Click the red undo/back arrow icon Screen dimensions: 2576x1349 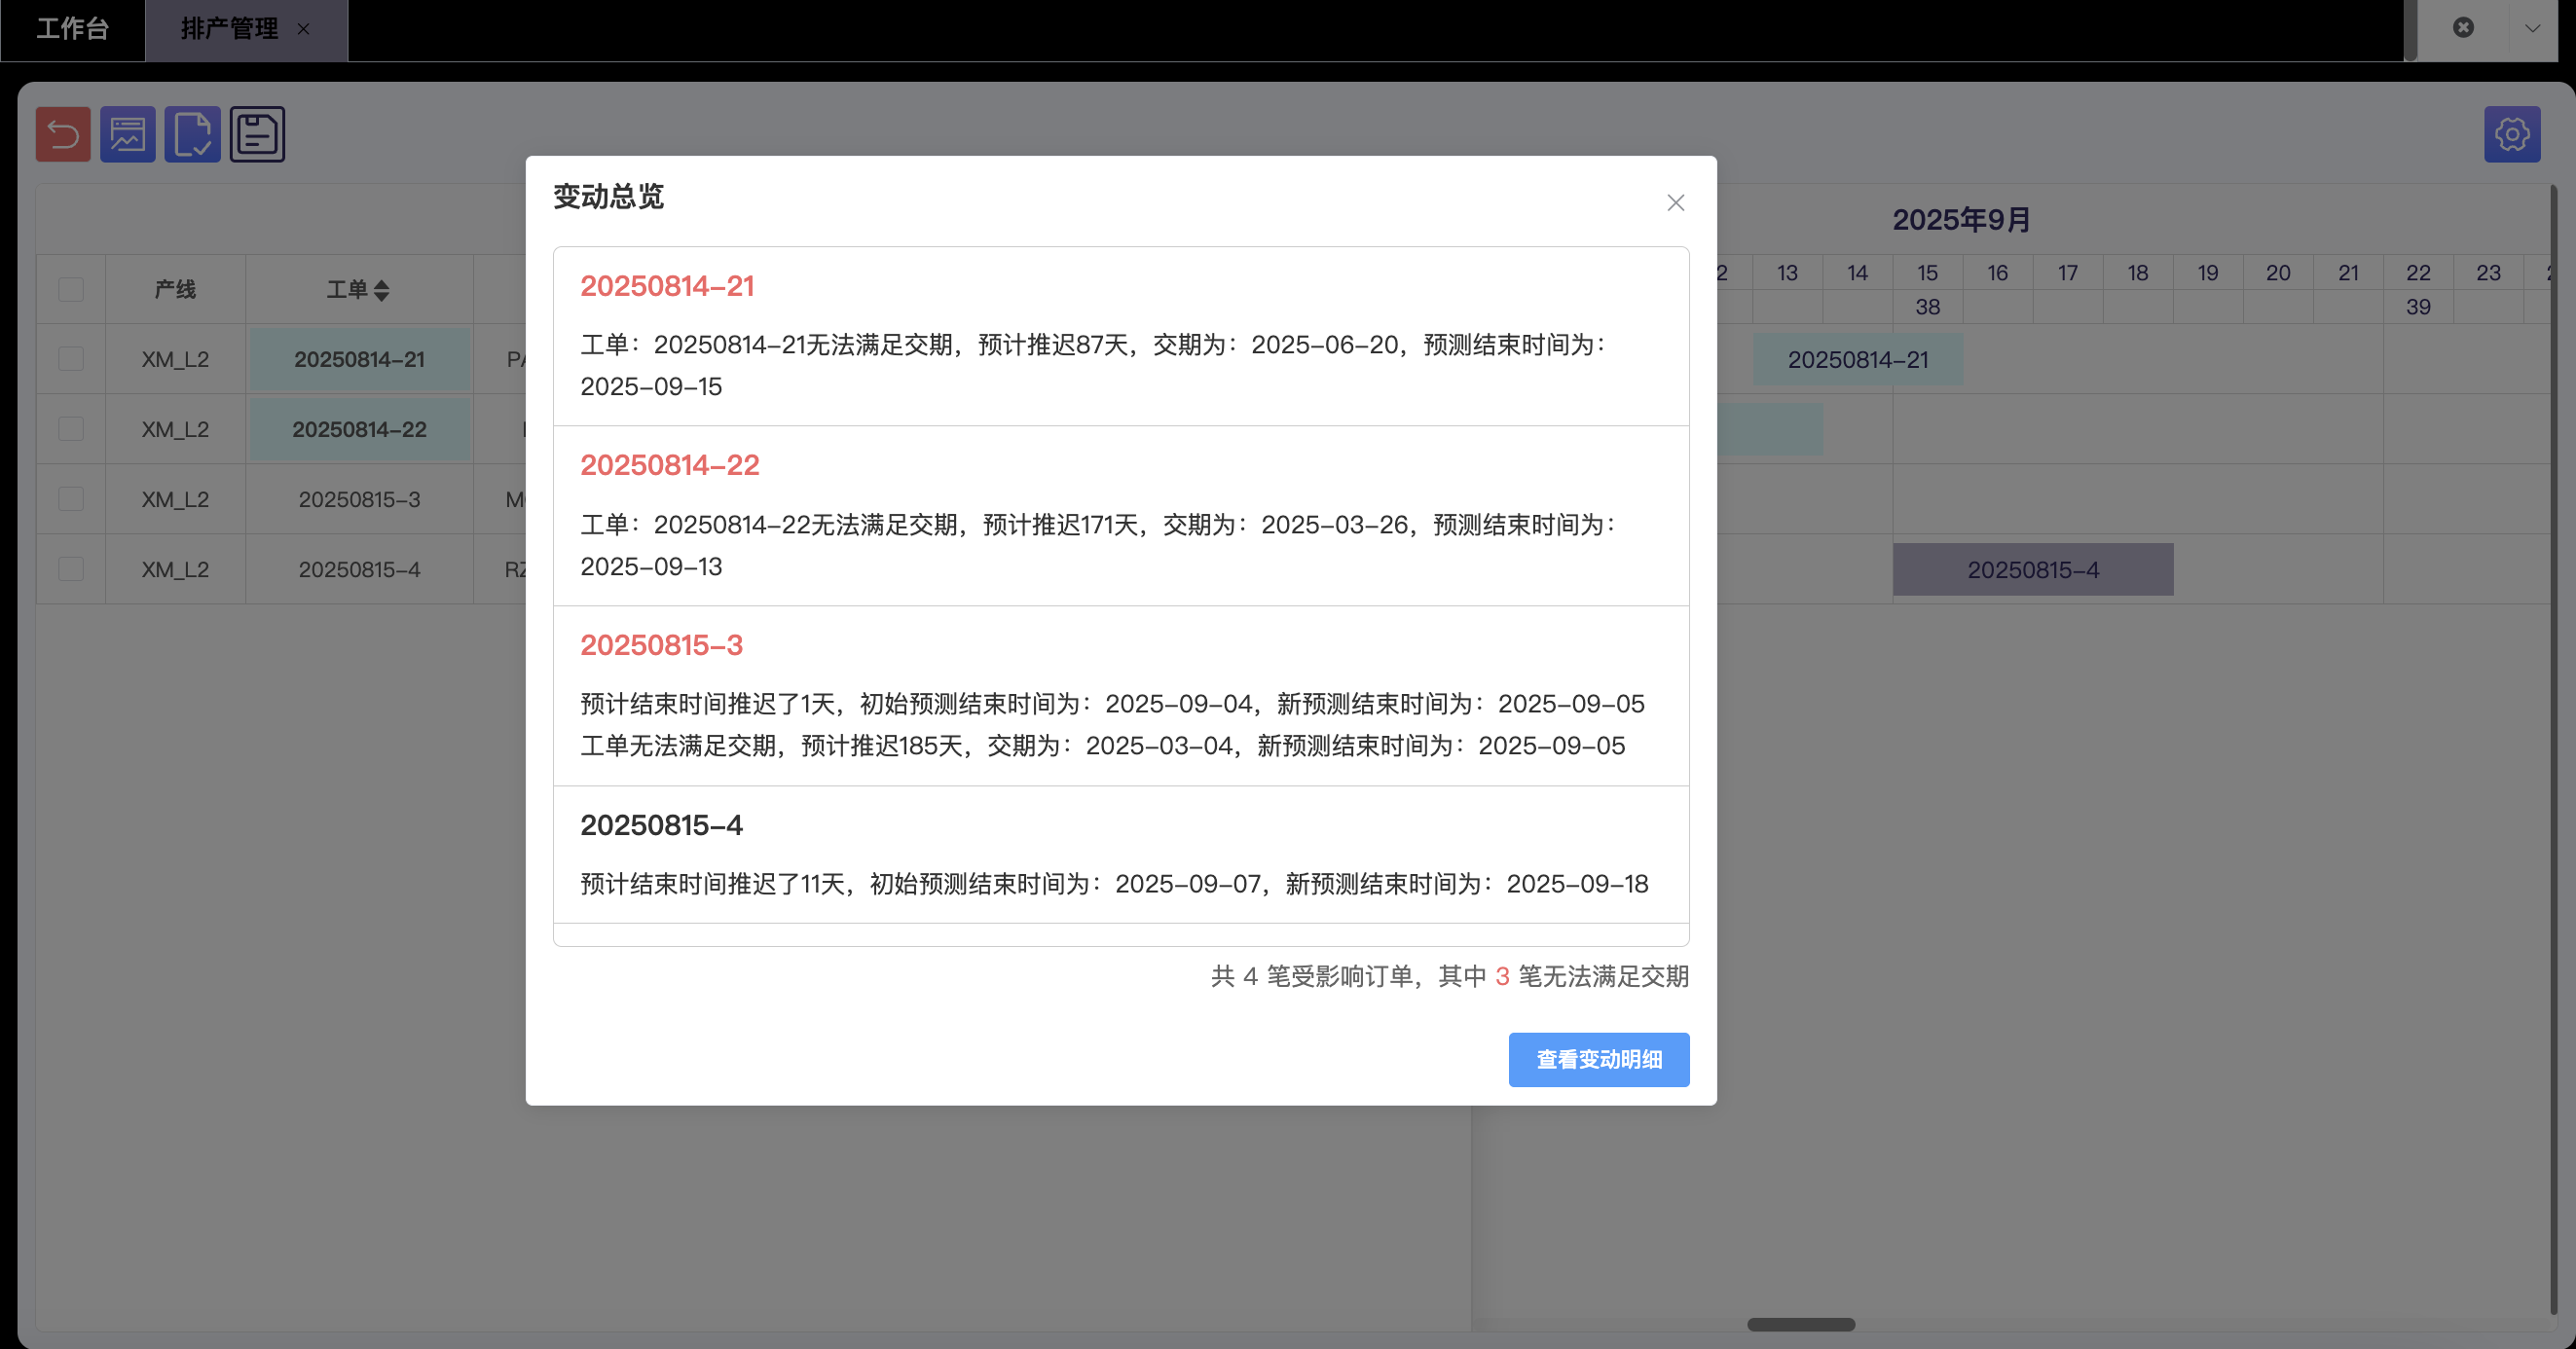(x=63, y=134)
